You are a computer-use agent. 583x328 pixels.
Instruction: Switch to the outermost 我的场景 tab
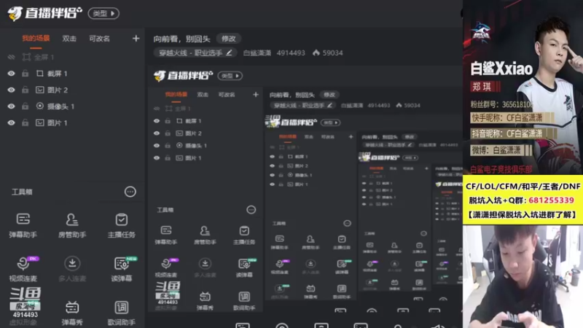(x=36, y=39)
